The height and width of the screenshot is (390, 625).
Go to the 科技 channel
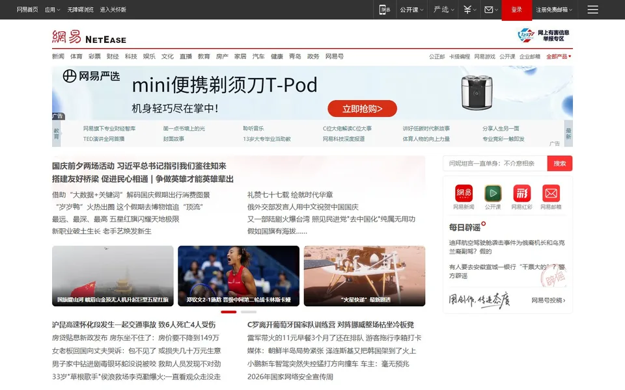tap(131, 57)
